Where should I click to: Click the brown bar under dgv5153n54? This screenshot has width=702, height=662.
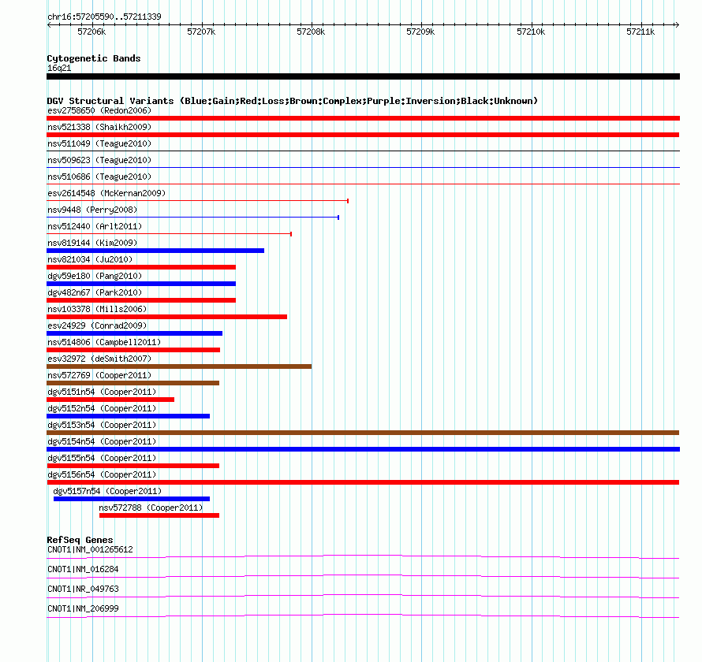pos(363,433)
